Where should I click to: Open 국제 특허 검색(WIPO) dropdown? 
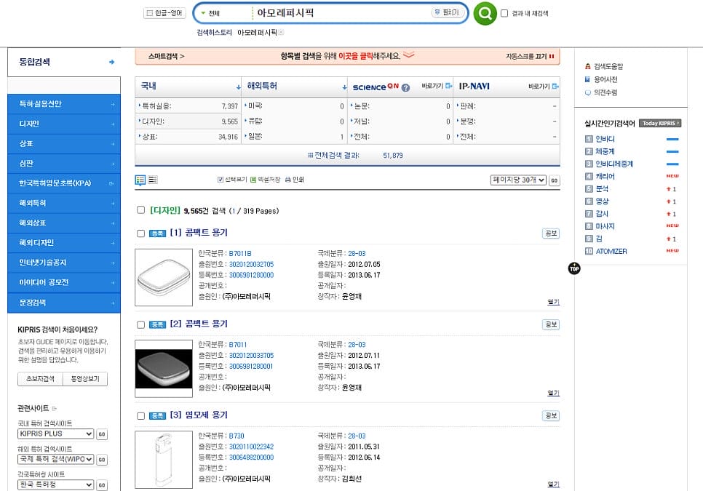(x=56, y=459)
